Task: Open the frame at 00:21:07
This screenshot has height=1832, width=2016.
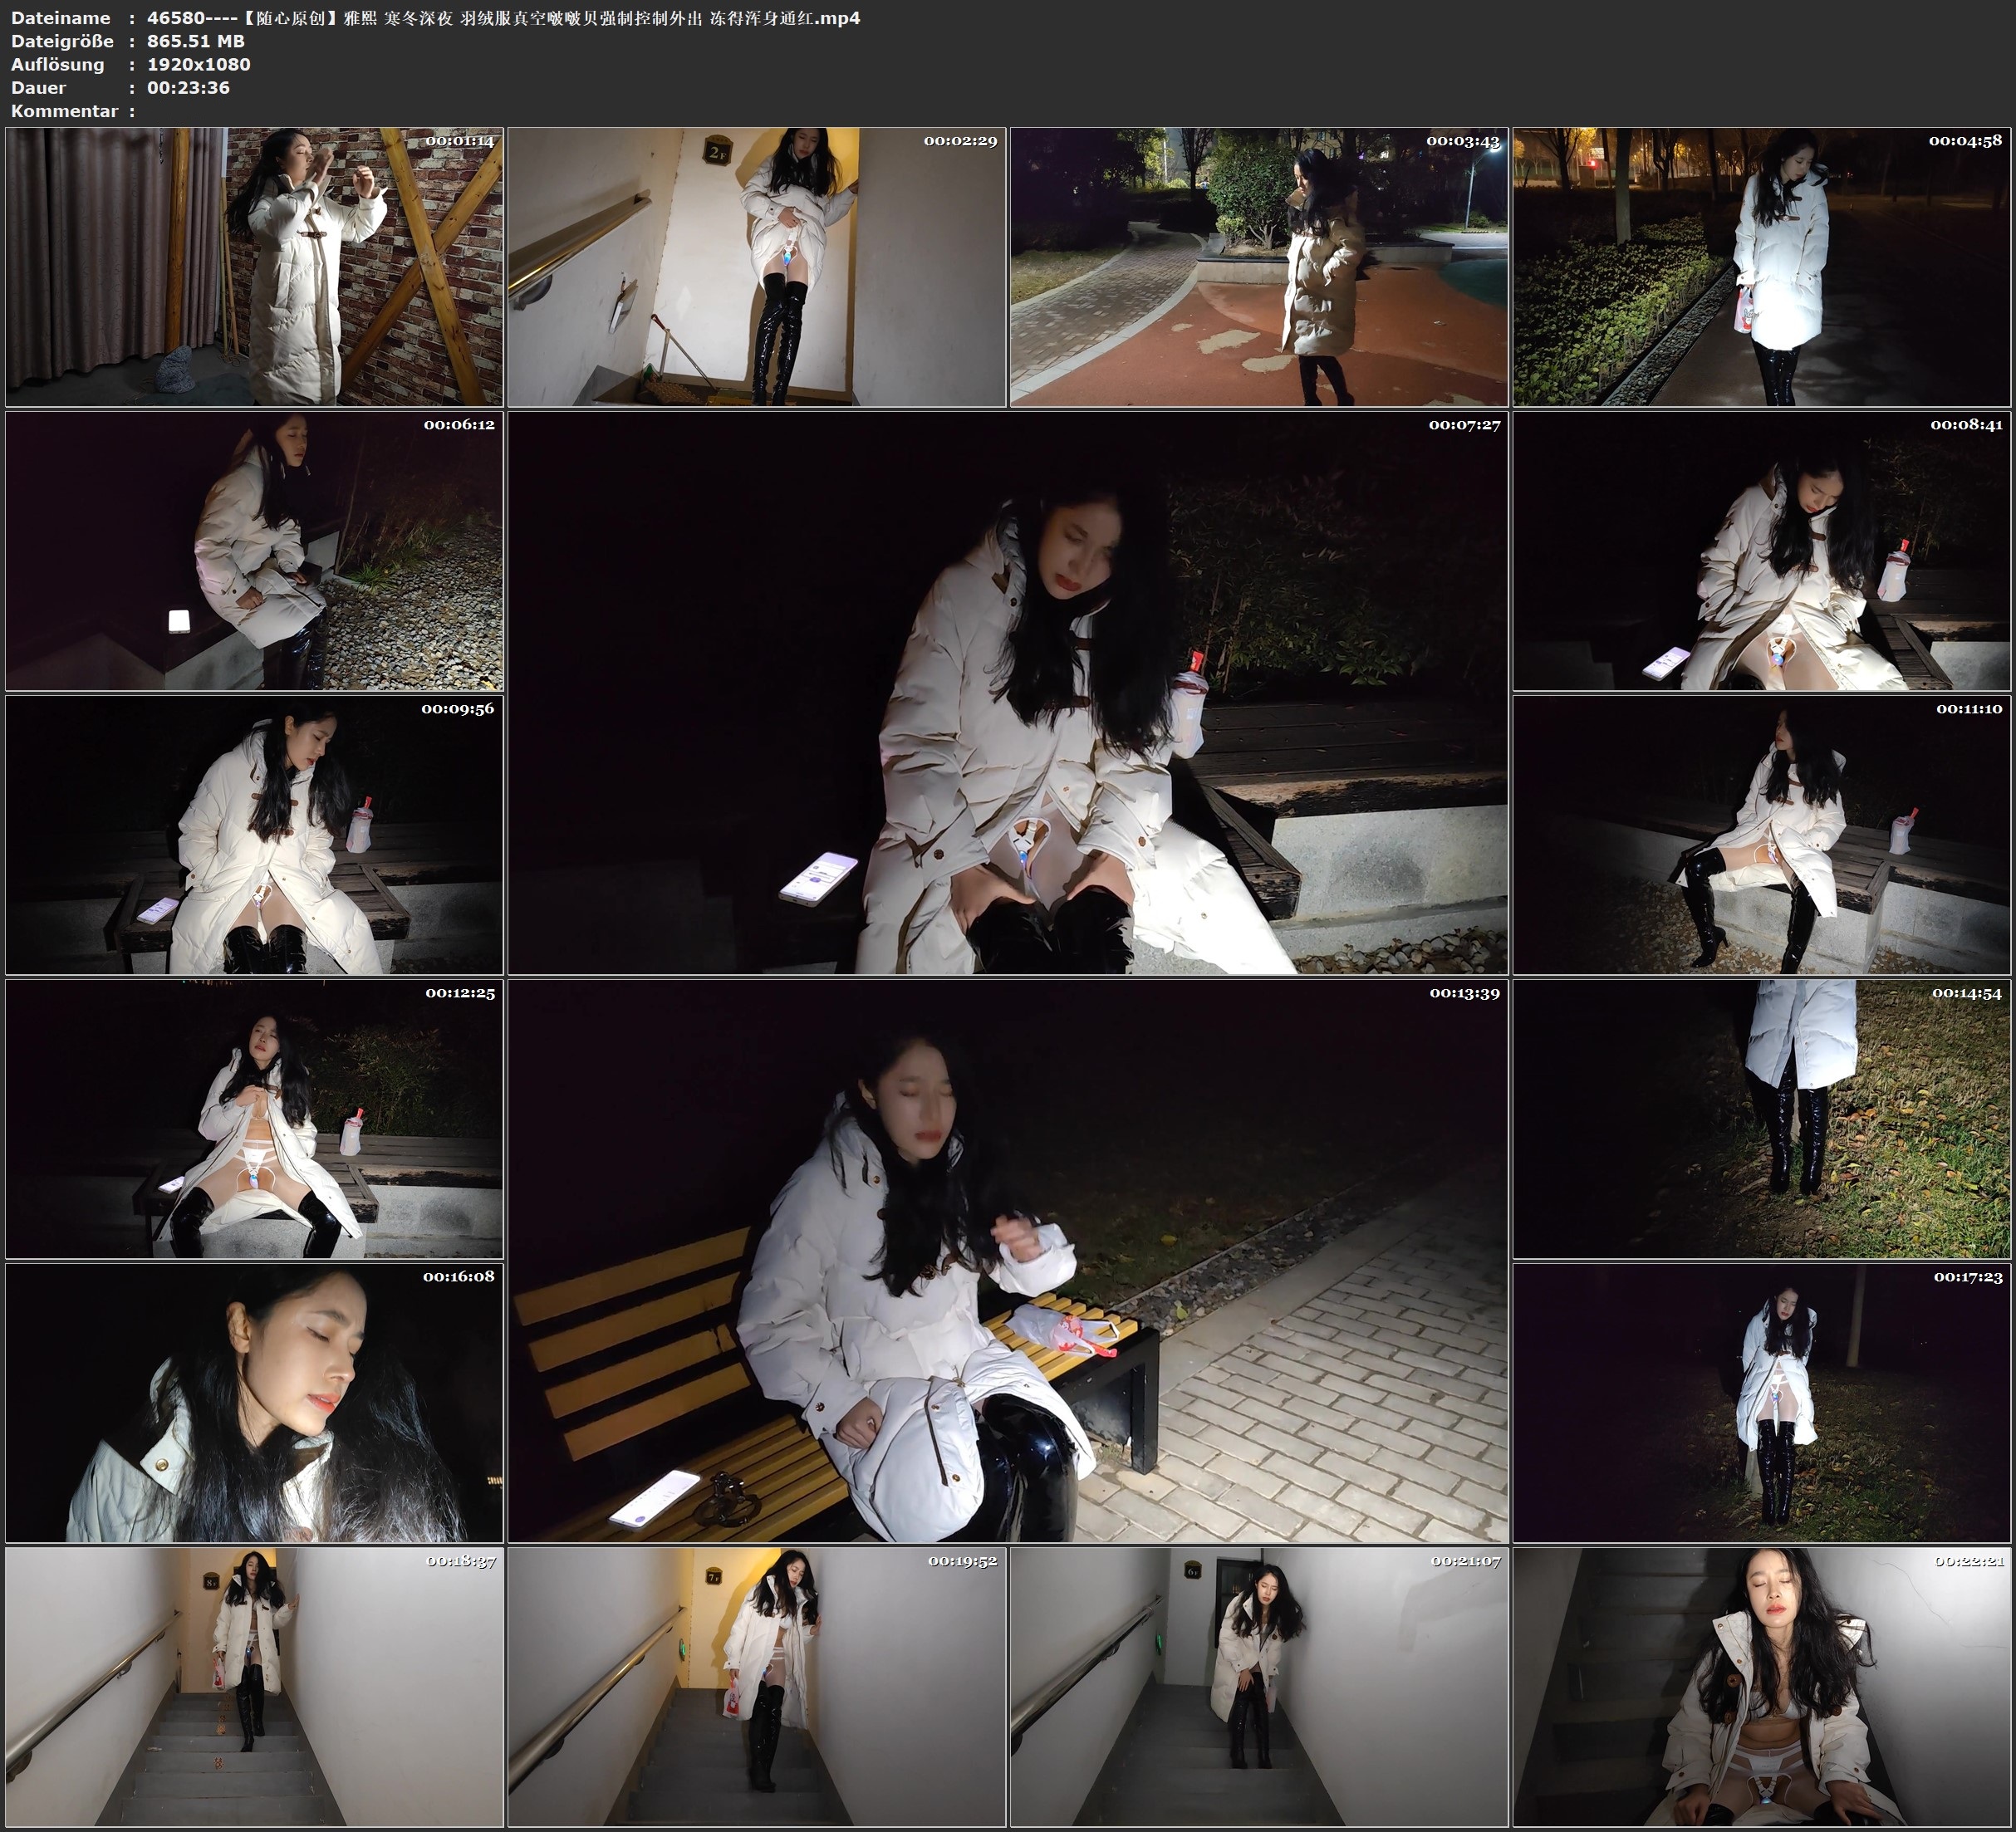Action: (x=1259, y=1687)
